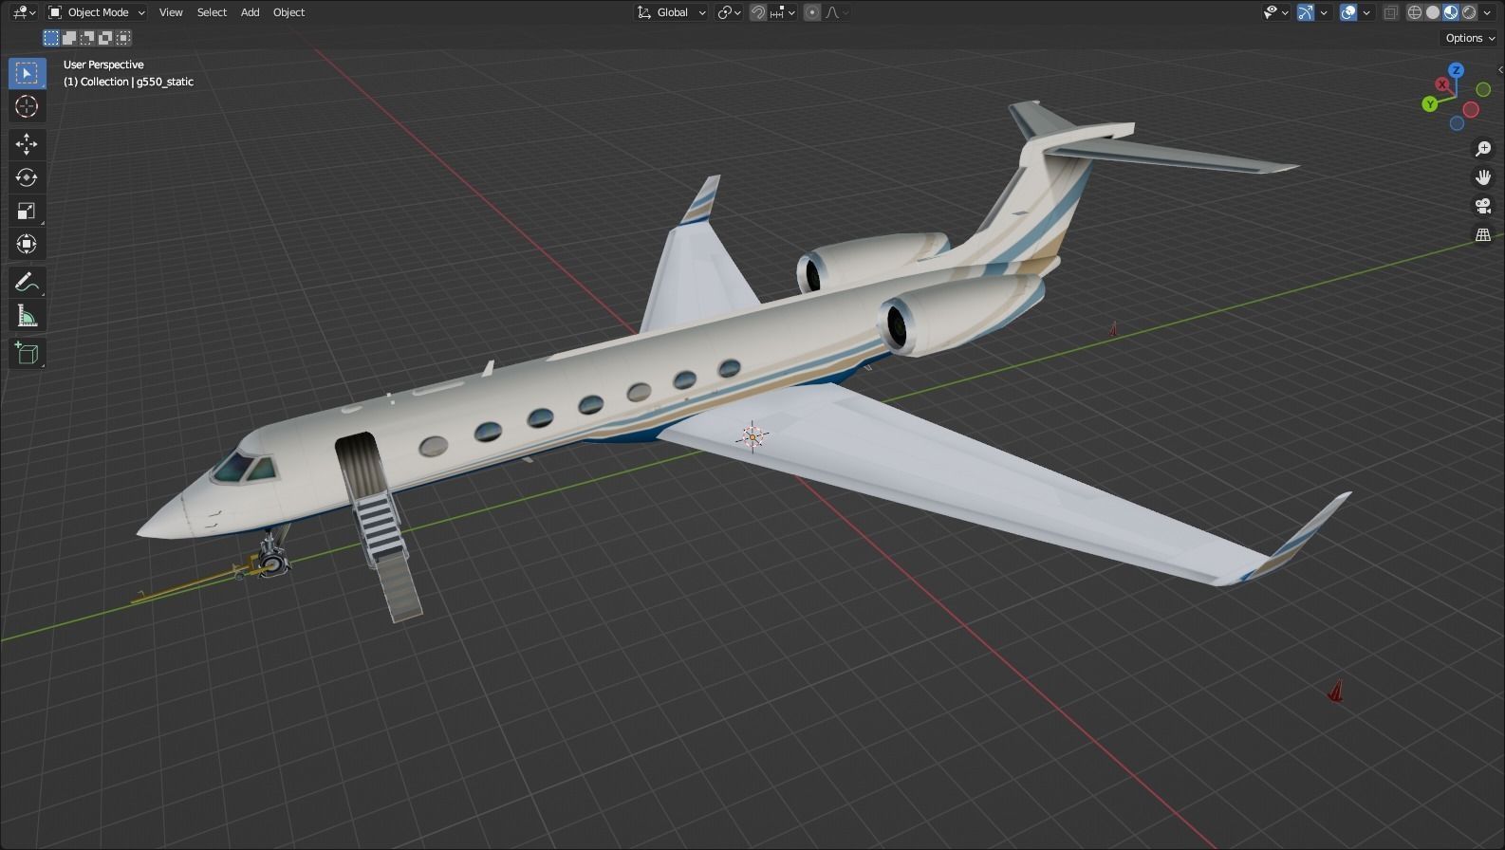The width and height of the screenshot is (1505, 850).
Task: Click 'User Perspective' viewport label
Action: (x=103, y=65)
